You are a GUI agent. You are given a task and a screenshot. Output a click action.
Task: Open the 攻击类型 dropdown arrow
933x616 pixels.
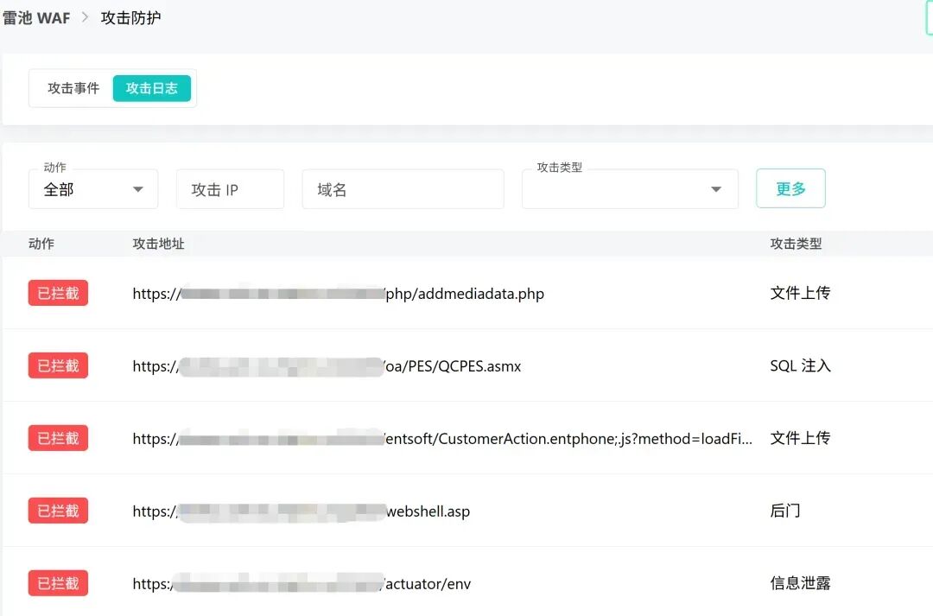(715, 188)
